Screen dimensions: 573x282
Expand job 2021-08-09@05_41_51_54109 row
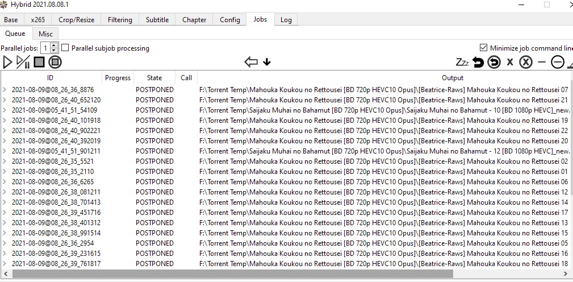tap(5, 110)
